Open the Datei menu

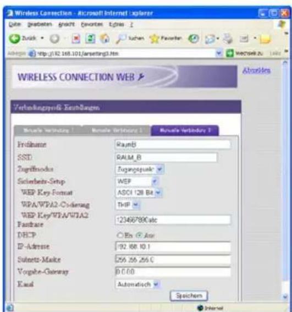coord(14,24)
